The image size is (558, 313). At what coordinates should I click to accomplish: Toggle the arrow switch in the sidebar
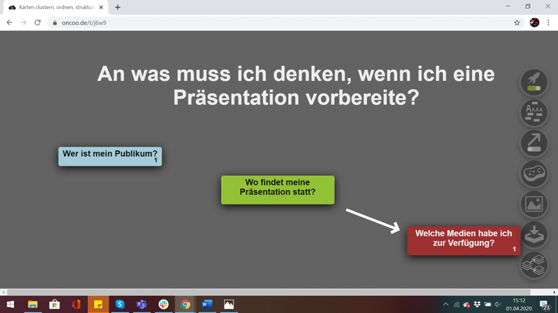coord(534,143)
